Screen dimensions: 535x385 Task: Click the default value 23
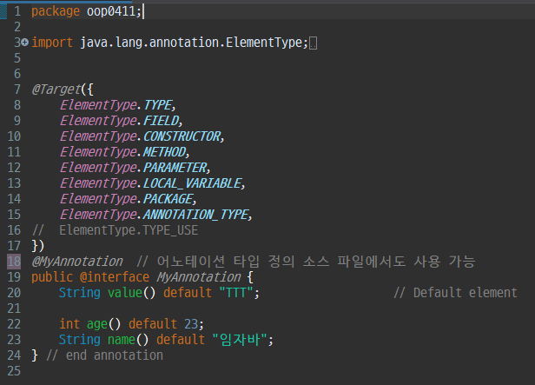(x=191, y=324)
